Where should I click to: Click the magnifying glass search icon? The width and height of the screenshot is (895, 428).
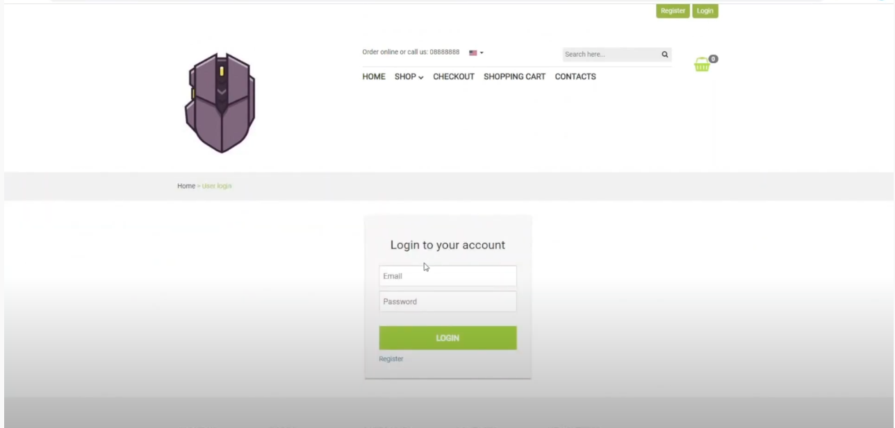(665, 54)
